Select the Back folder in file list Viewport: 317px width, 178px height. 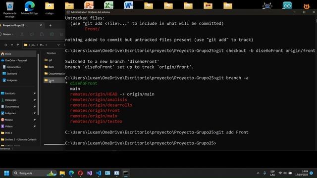tap(51, 67)
